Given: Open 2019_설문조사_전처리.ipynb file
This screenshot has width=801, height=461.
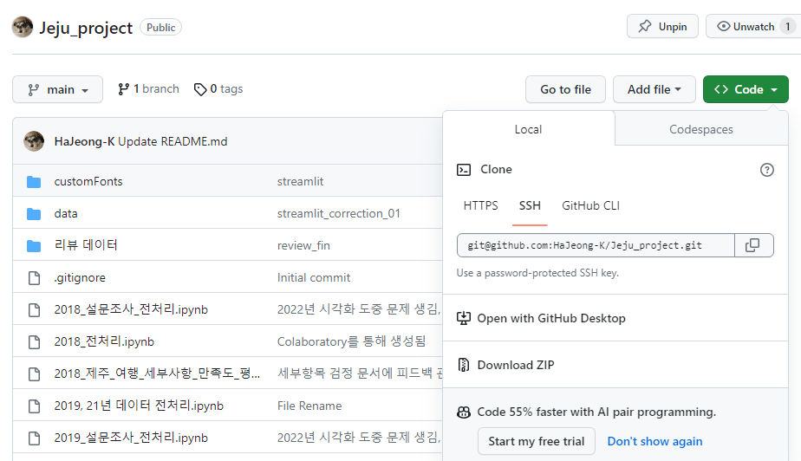Looking at the screenshot, I should [131, 438].
